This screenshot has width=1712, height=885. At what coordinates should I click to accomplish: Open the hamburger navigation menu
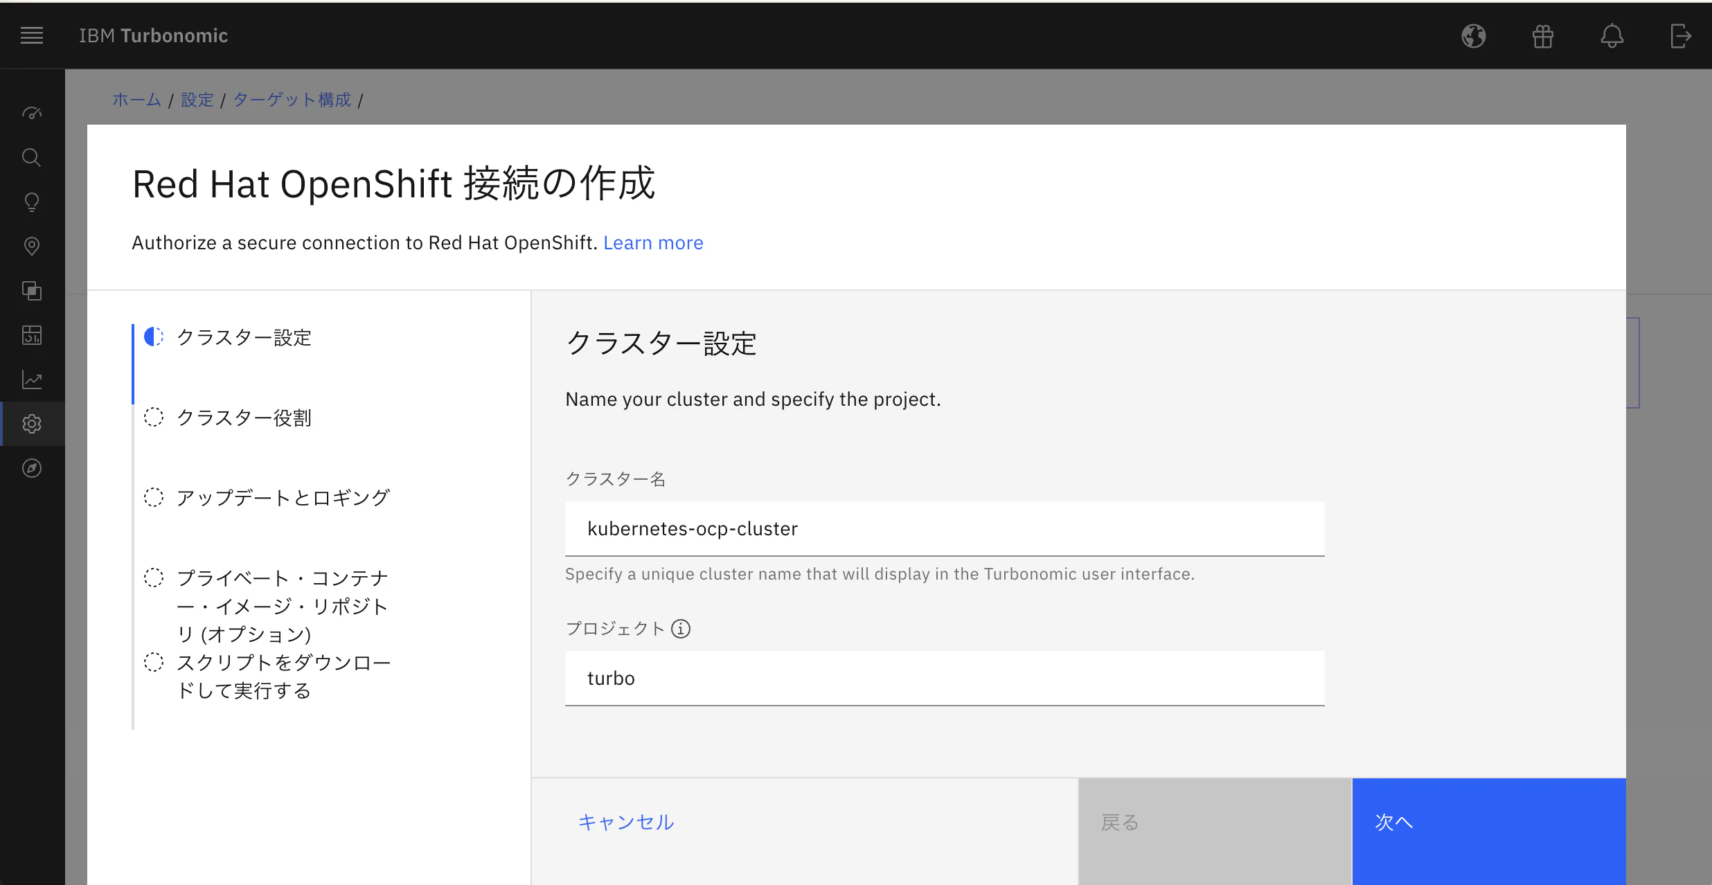[x=32, y=35]
